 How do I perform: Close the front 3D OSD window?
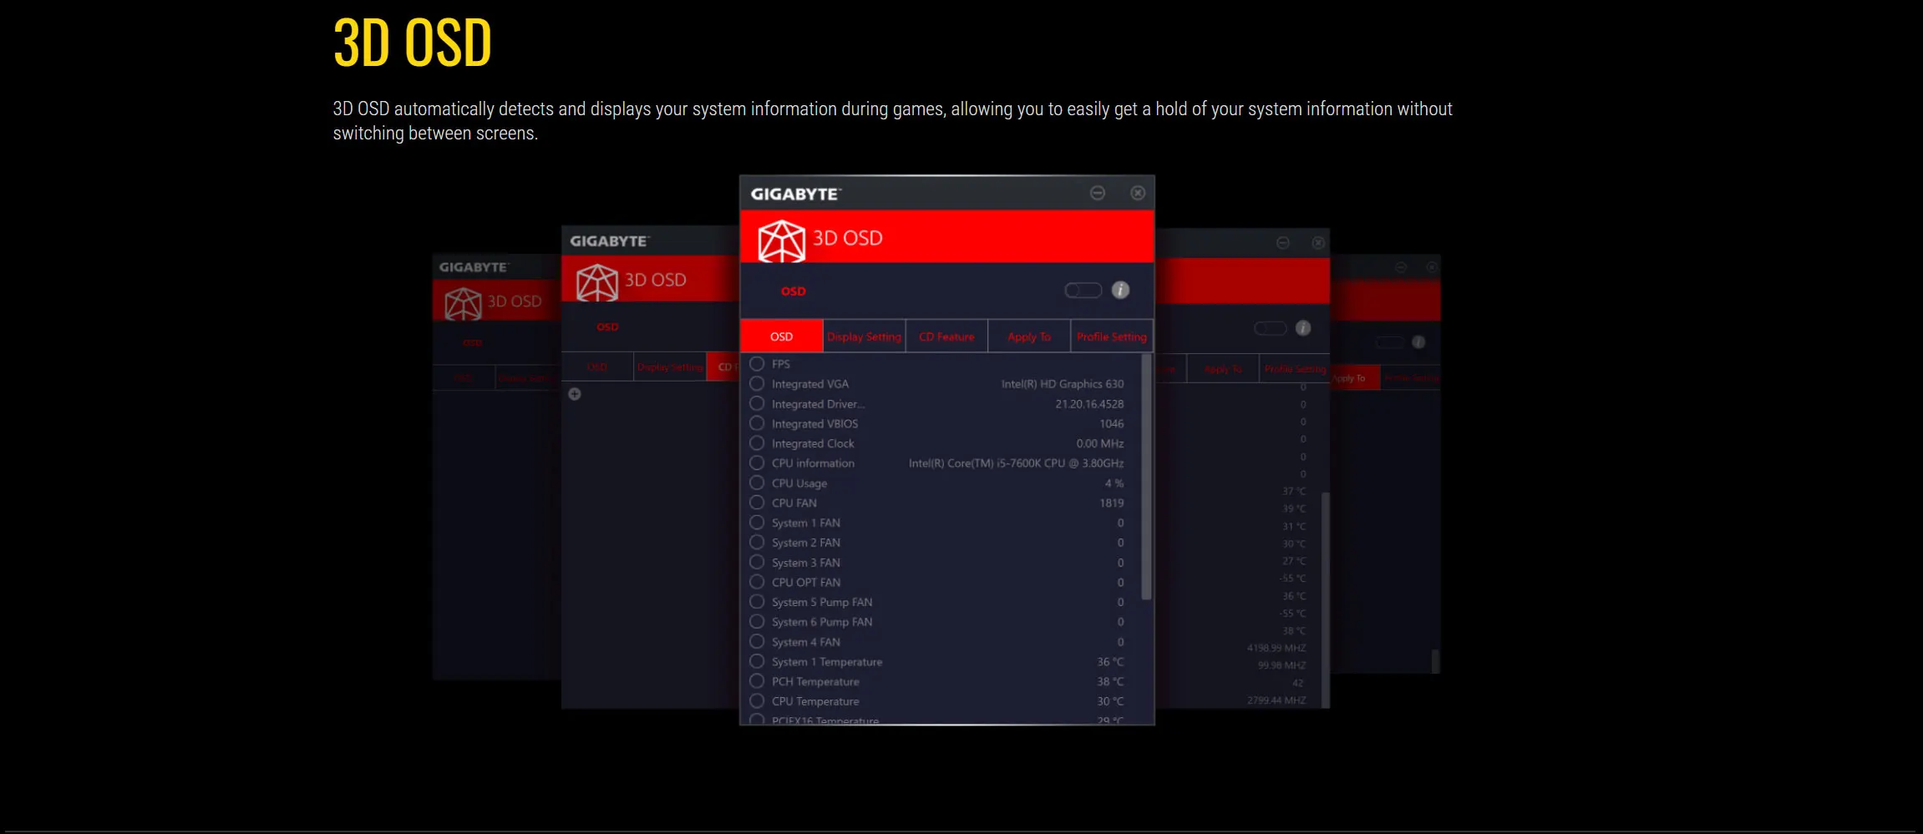pyautogui.click(x=1138, y=193)
